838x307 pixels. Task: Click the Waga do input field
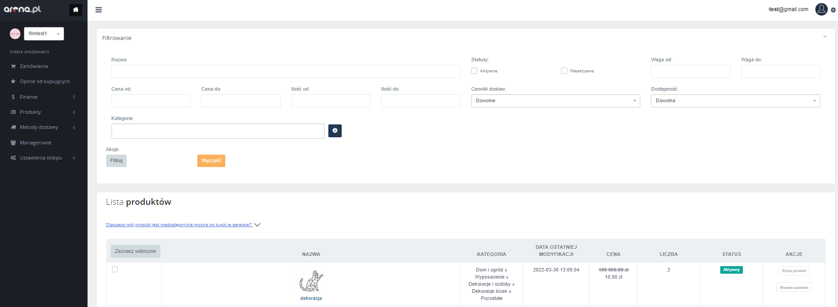[x=781, y=72]
